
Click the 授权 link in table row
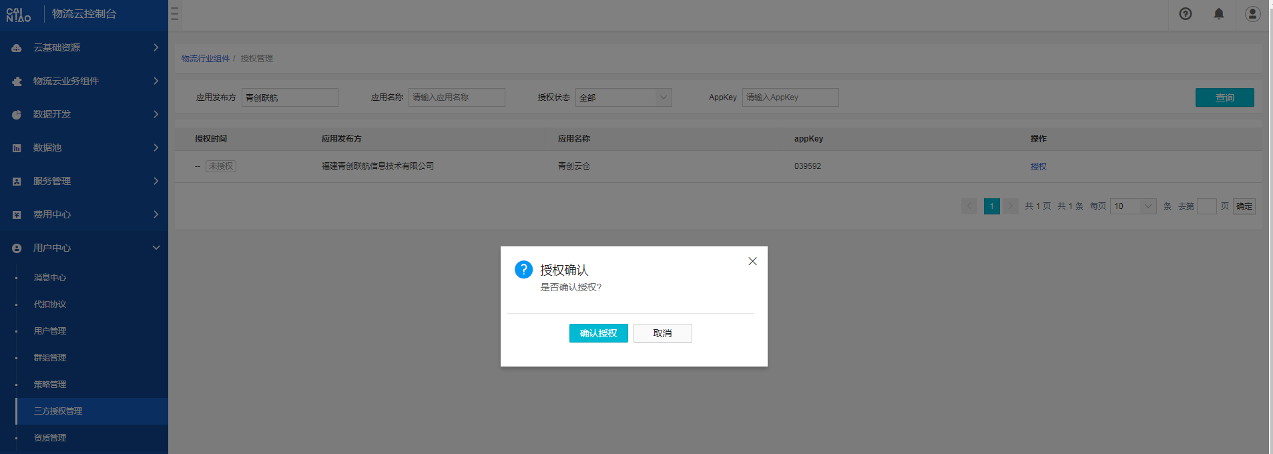coord(1038,167)
